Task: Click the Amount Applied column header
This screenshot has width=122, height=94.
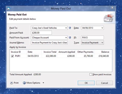Action: coord(67,52)
